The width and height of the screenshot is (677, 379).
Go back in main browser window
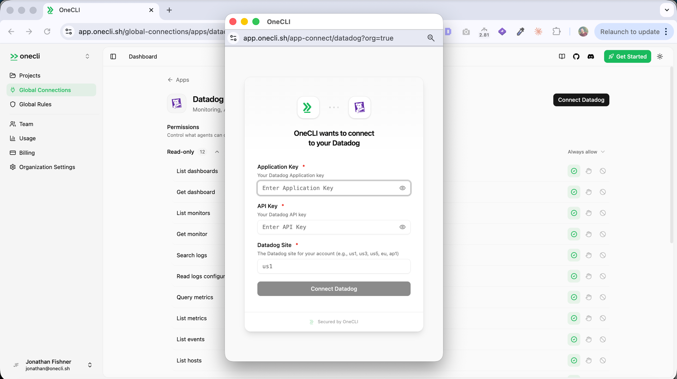(x=11, y=31)
